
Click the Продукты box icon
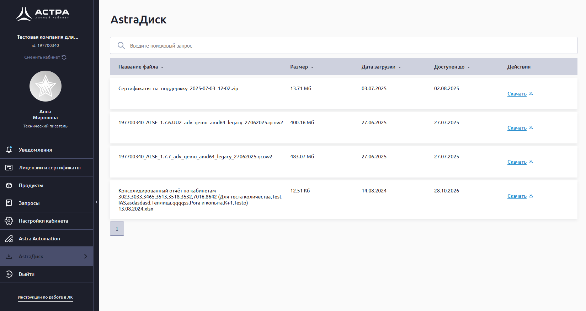pos(9,185)
